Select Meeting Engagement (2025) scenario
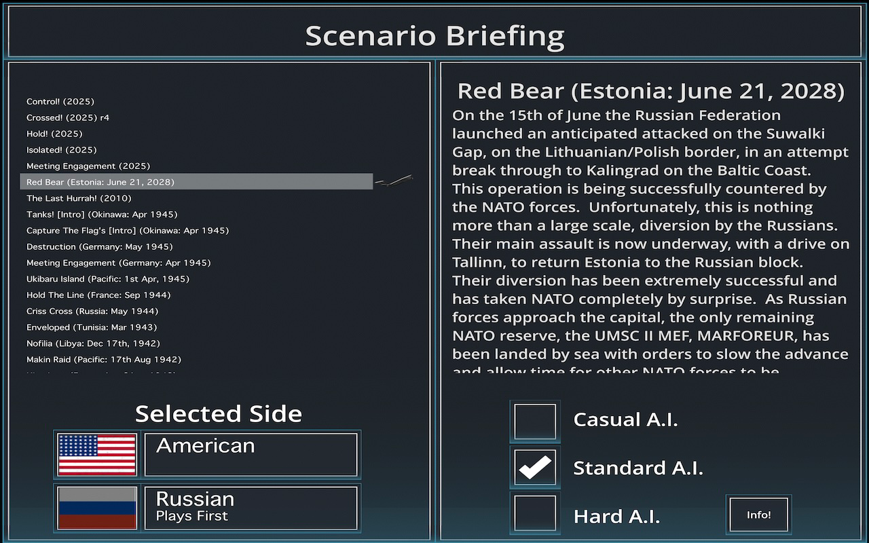 (x=88, y=166)
